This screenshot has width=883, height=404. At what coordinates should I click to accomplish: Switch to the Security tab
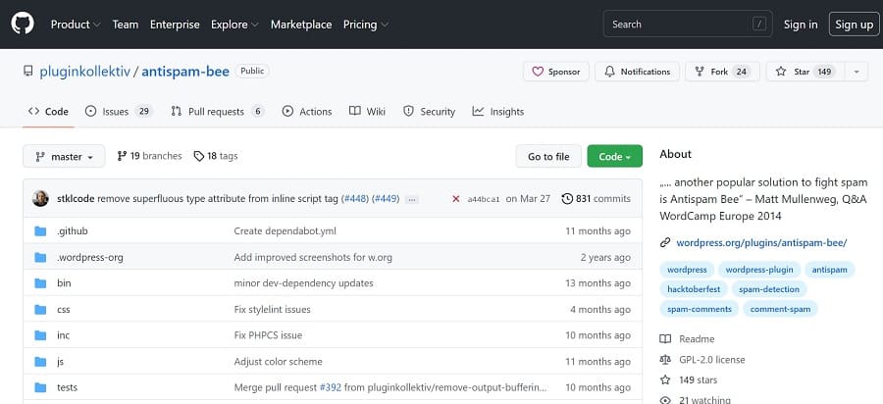(429, 112)
